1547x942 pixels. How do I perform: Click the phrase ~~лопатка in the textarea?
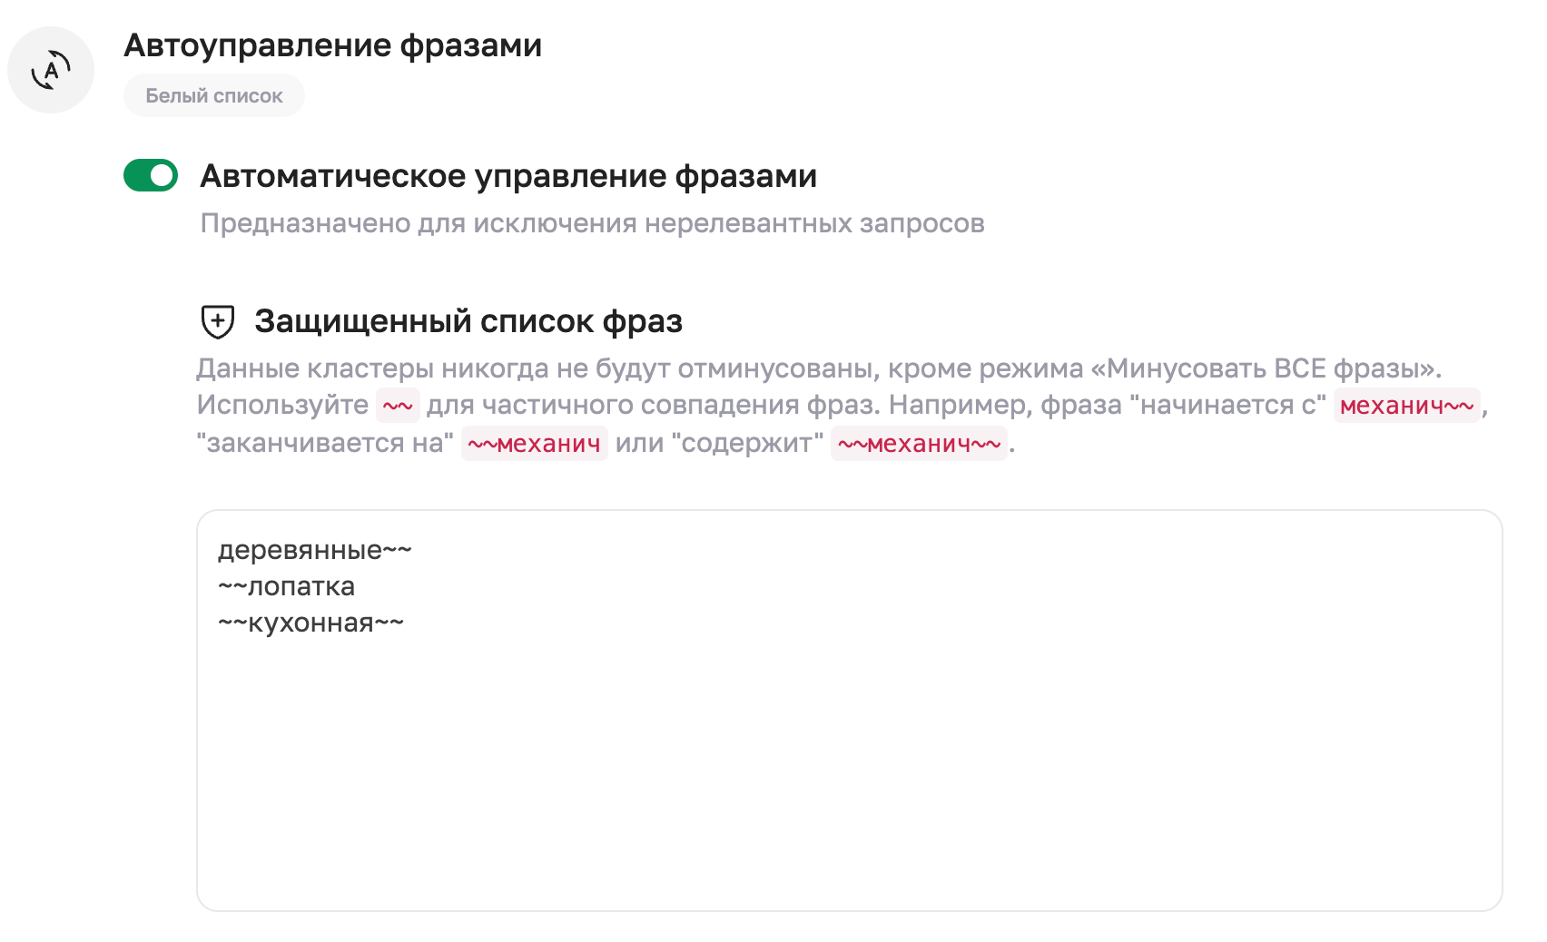pos(286,586)
